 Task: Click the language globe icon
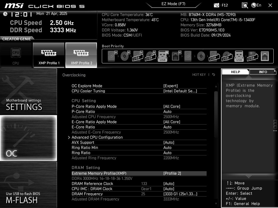[x=254, y=5]
